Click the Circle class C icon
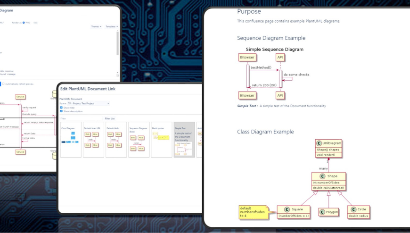The width and height of the screenshot is (410, 233). [x=353, y=209]
